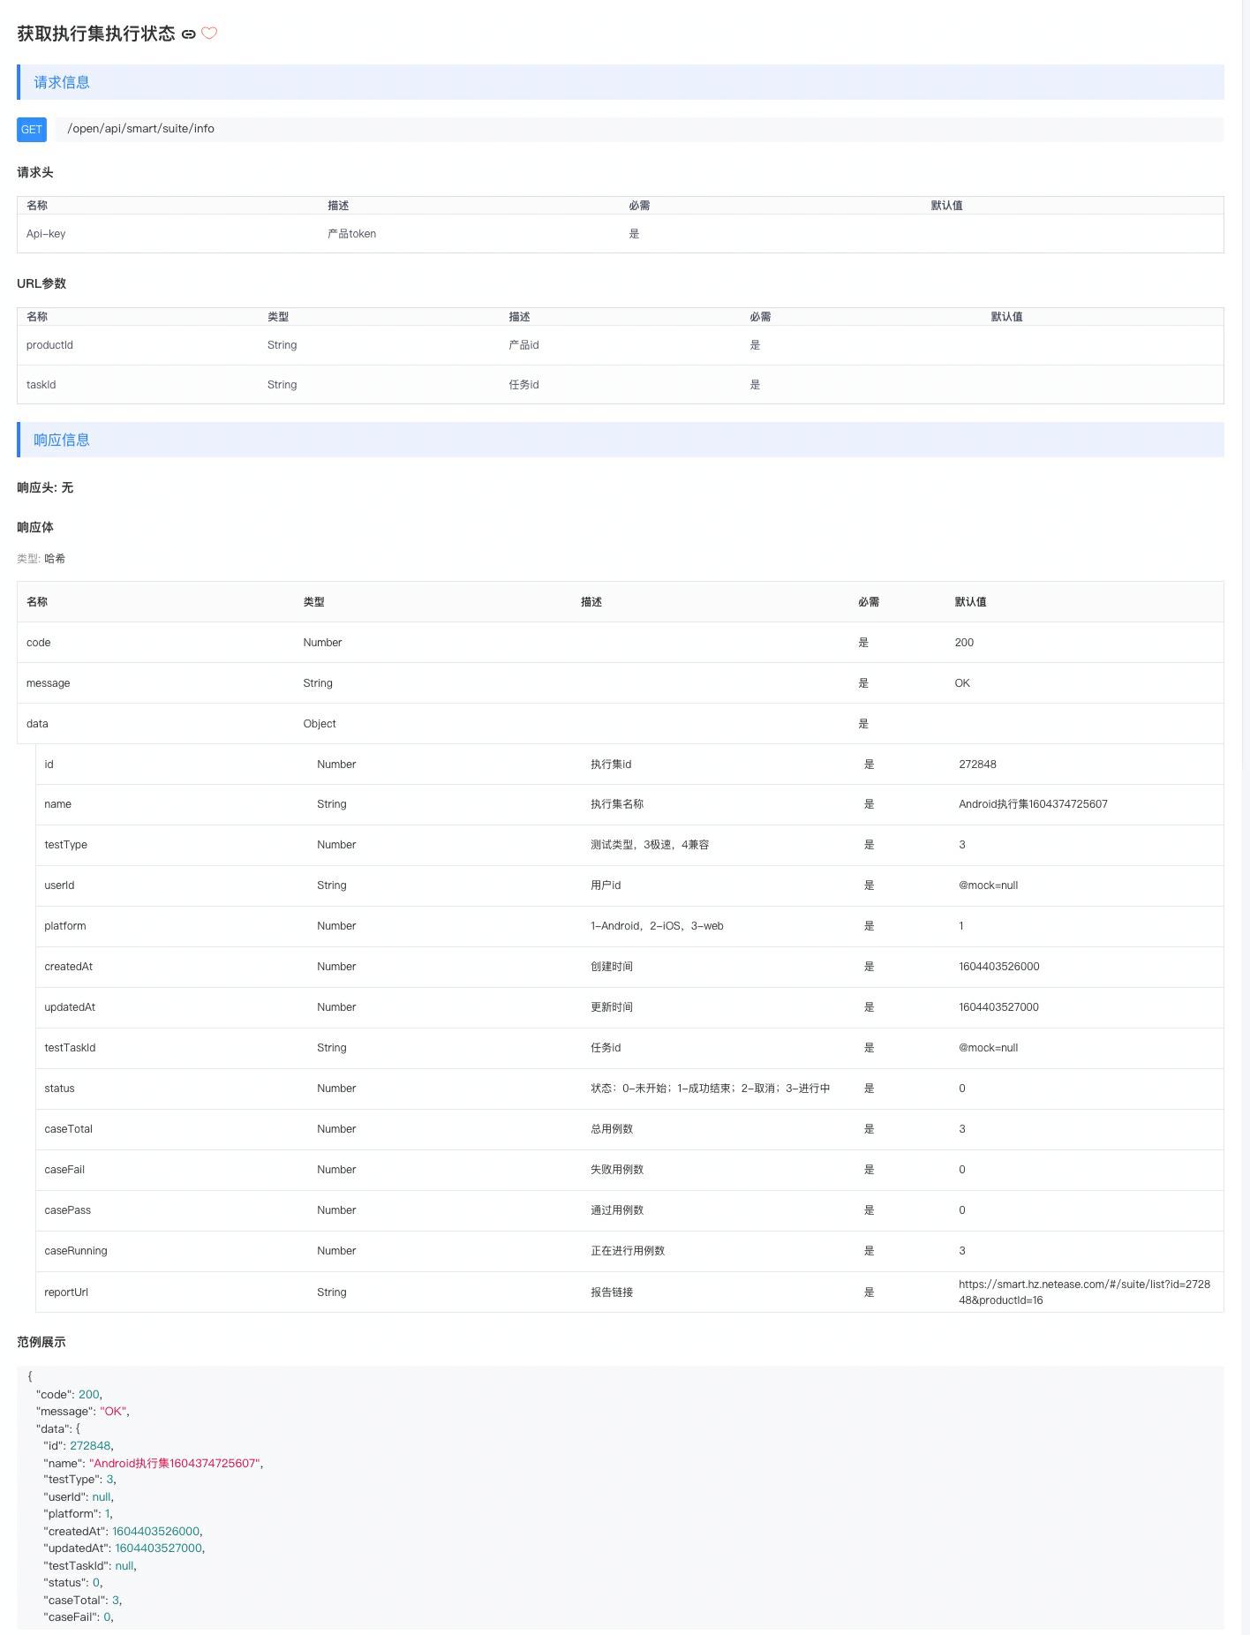Select the caseFail field name
Image resolution: width=1250 pixels, height=1635 pixels.
[x=64, y=1170]
